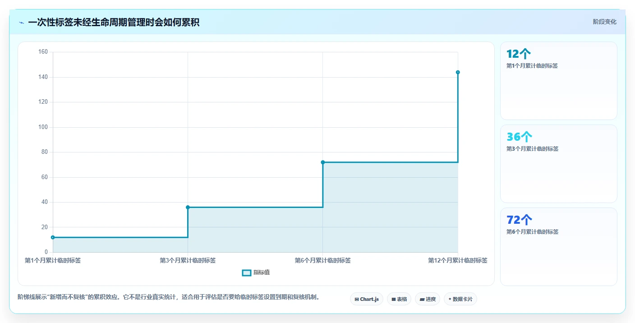Click the 12个 stat card value
The width and height of the screenshot is (635, 323).
pyautogui.click(x=519, y=54)
